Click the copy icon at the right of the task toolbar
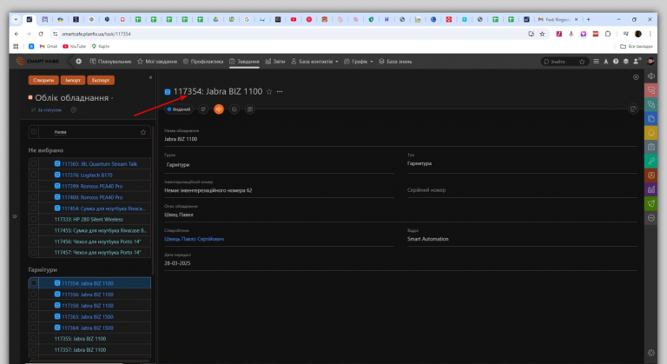Screen dimensions: 667x364 tap(633, 109)
